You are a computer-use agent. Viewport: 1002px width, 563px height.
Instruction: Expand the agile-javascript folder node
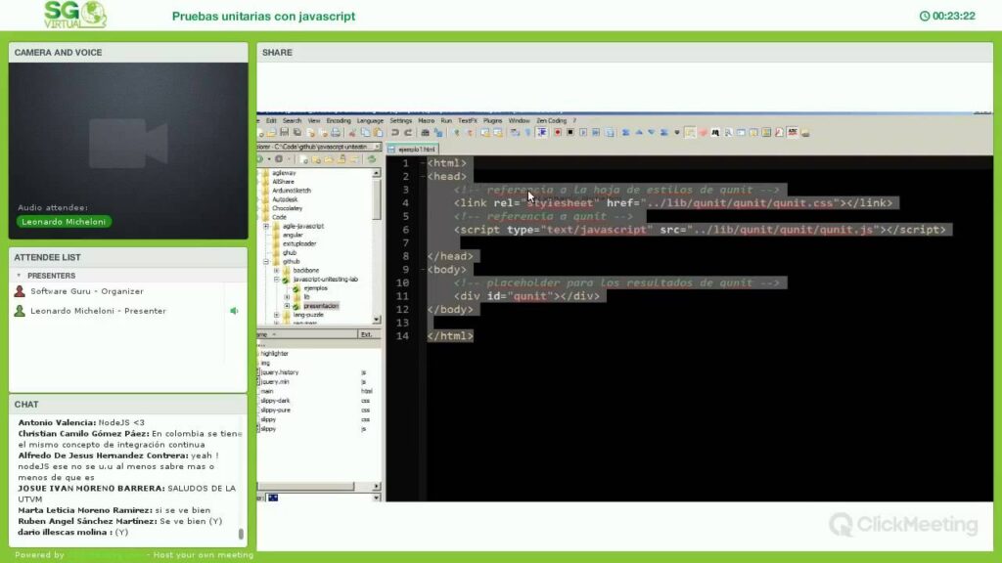[x=265, y=226]
